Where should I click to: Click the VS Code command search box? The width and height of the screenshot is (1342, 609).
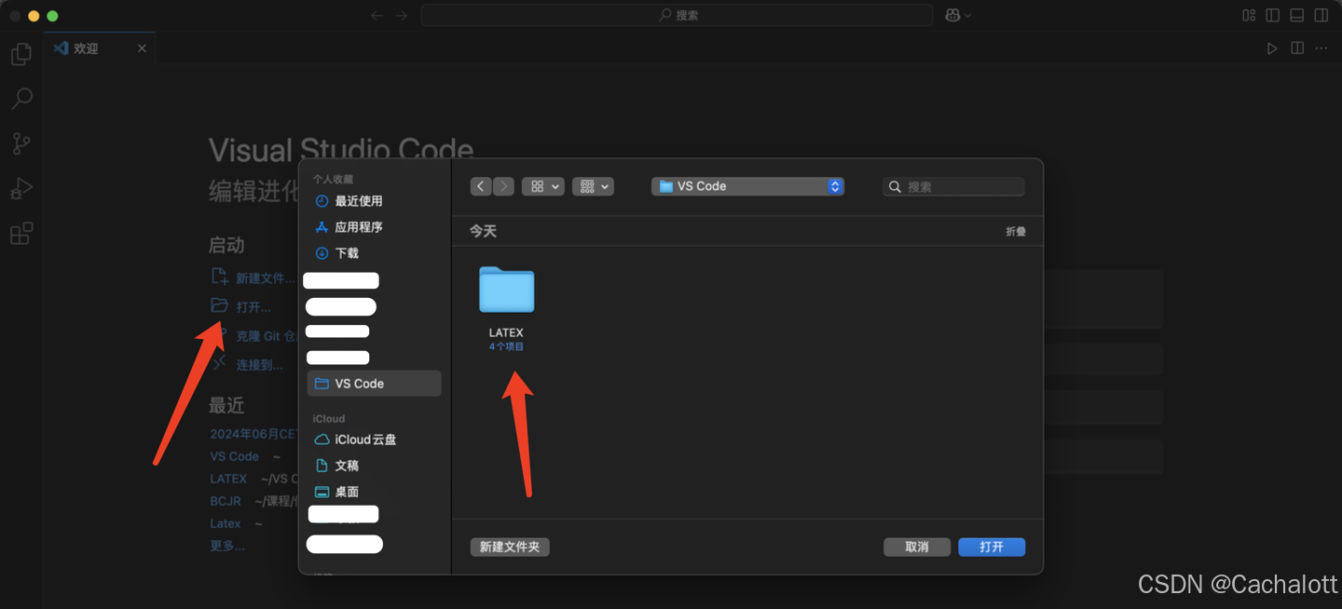677,15
